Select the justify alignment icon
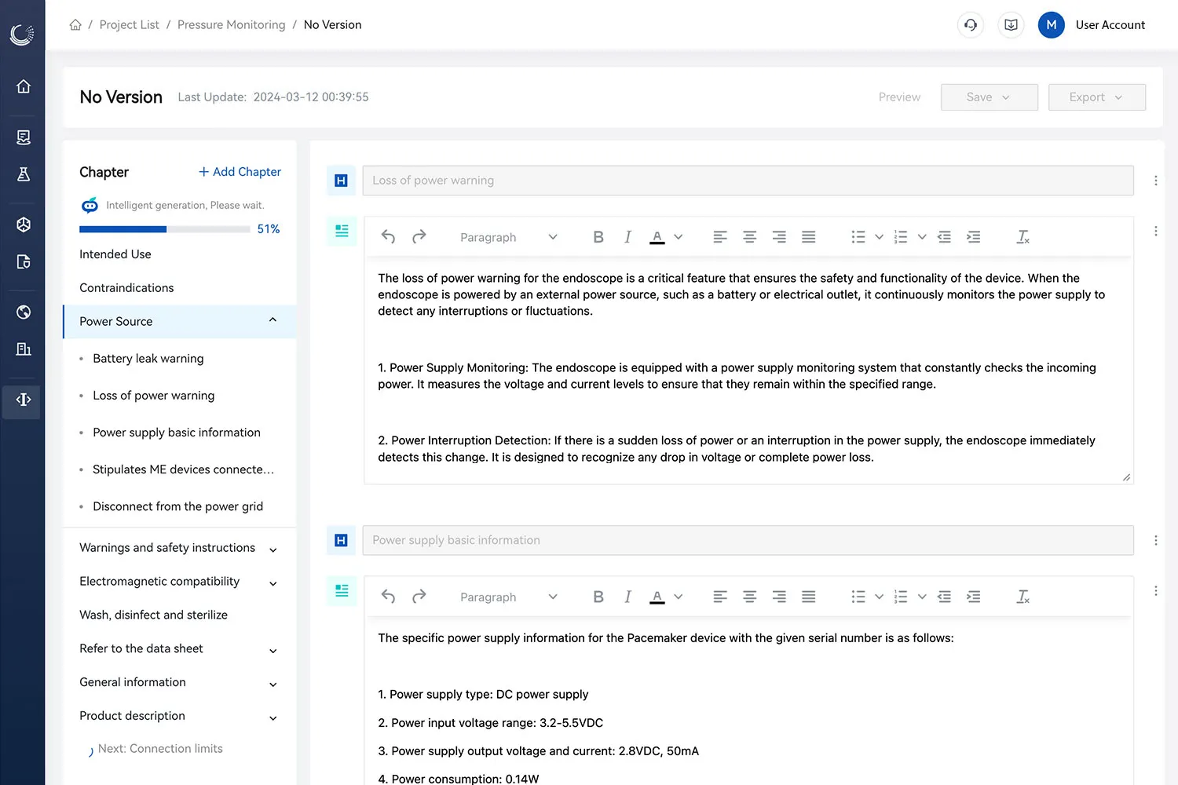 click(x=808, y=236)
